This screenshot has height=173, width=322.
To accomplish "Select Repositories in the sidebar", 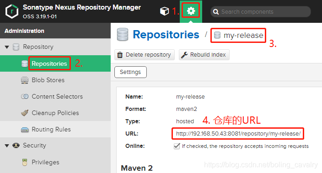I will [x=49, y=63].
